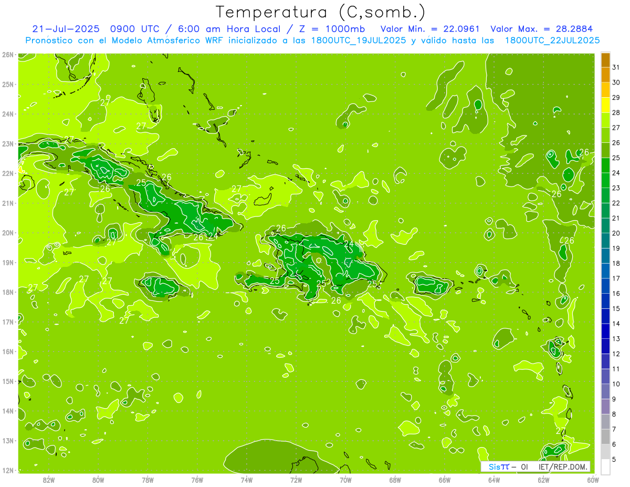
Task: Pick the amber 29–30 color scale segment
Action: click(605, 90)
